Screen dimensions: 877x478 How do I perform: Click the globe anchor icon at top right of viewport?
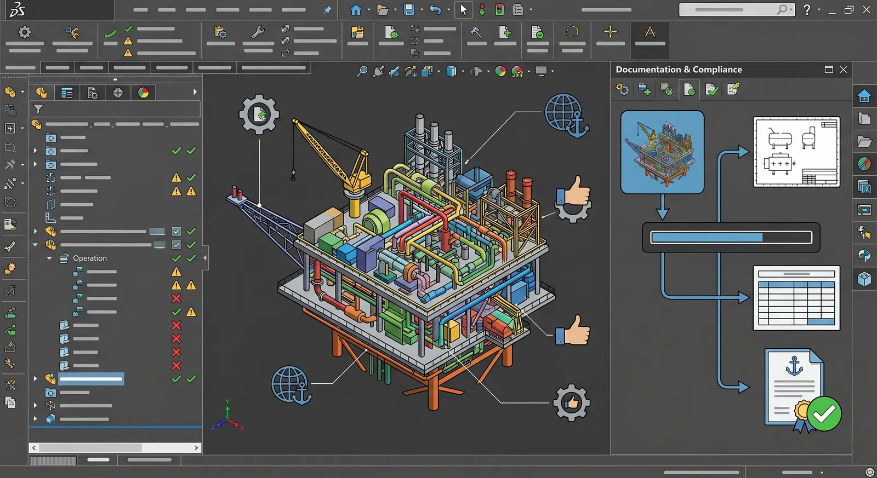tap(567, 116)
